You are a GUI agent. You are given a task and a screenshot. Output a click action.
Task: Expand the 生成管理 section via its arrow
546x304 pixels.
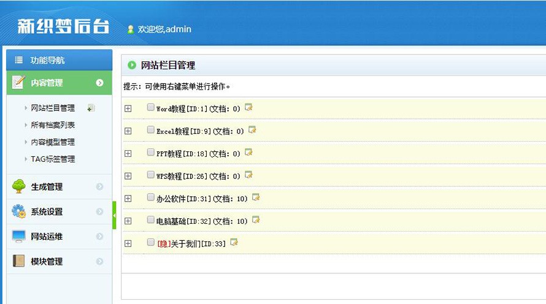99,186
